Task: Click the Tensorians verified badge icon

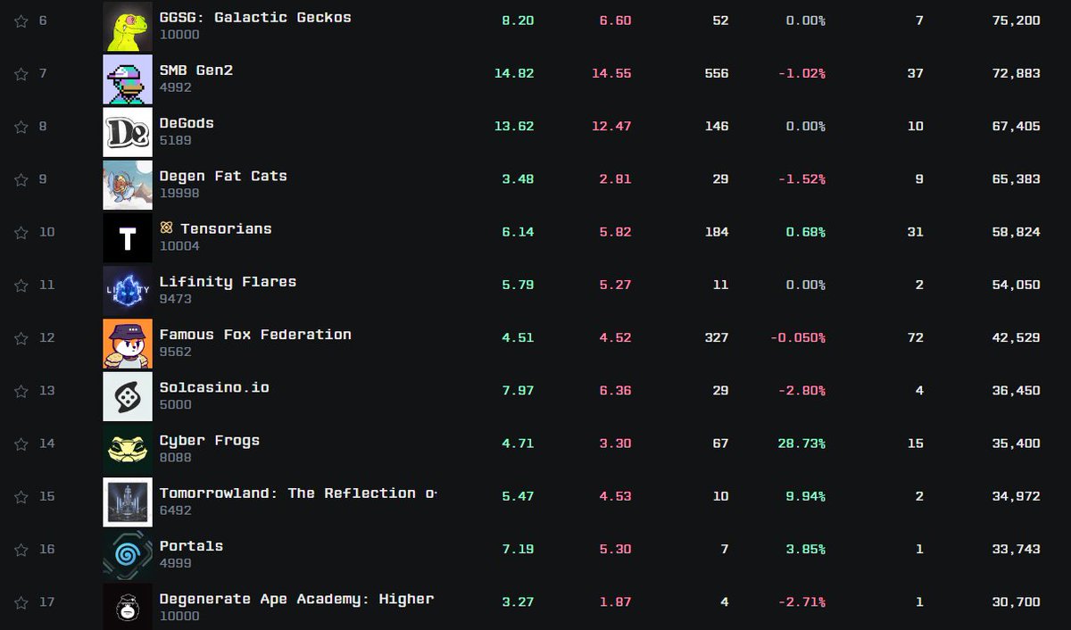Action: coord(166,228)
